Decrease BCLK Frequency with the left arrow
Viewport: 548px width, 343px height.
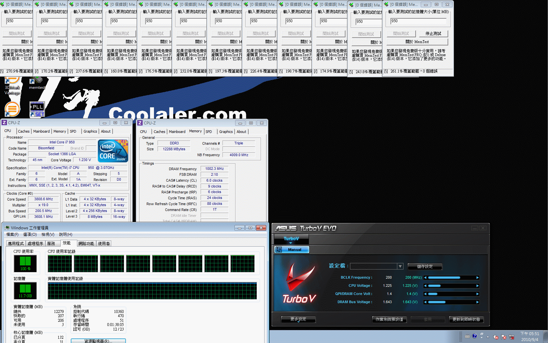coord(425,278)
